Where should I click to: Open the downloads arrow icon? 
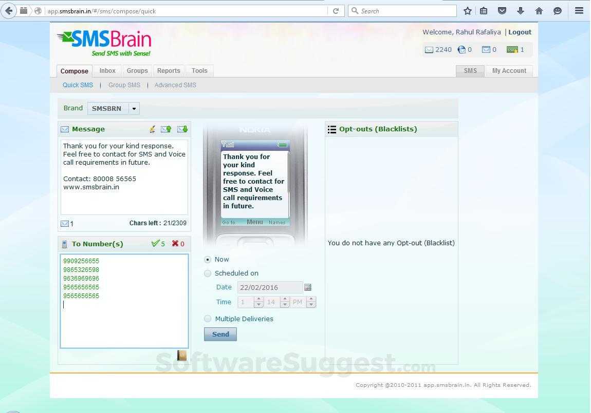point(521,11)
